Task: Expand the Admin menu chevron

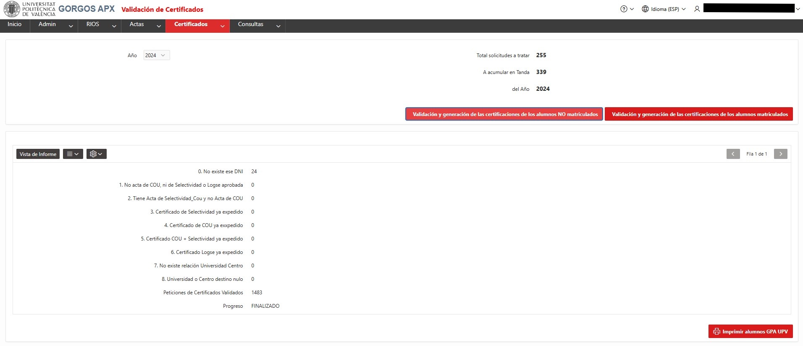Action: pos(71,26)
